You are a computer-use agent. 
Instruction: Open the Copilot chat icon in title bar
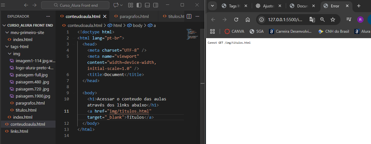116,5
